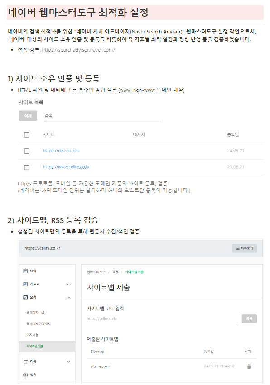Check the box for https://www.cellre.co.kr
The width and height of the screenshot is (270, 385).
pos(27,167)
